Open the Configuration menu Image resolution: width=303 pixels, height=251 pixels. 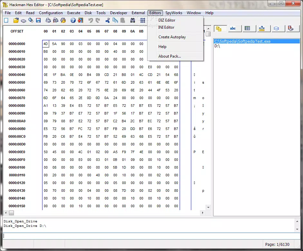coord(51,13)
